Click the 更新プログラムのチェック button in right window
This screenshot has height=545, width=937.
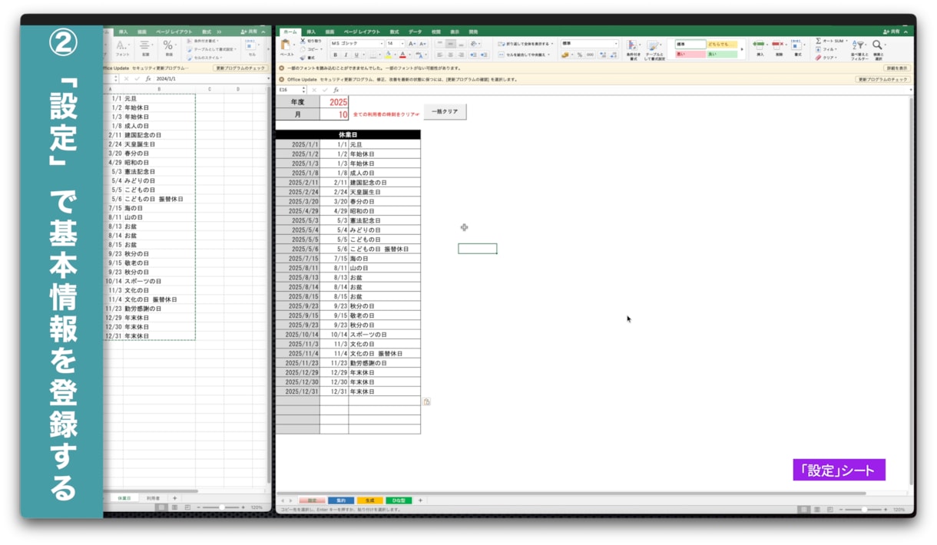pos(883,79)
